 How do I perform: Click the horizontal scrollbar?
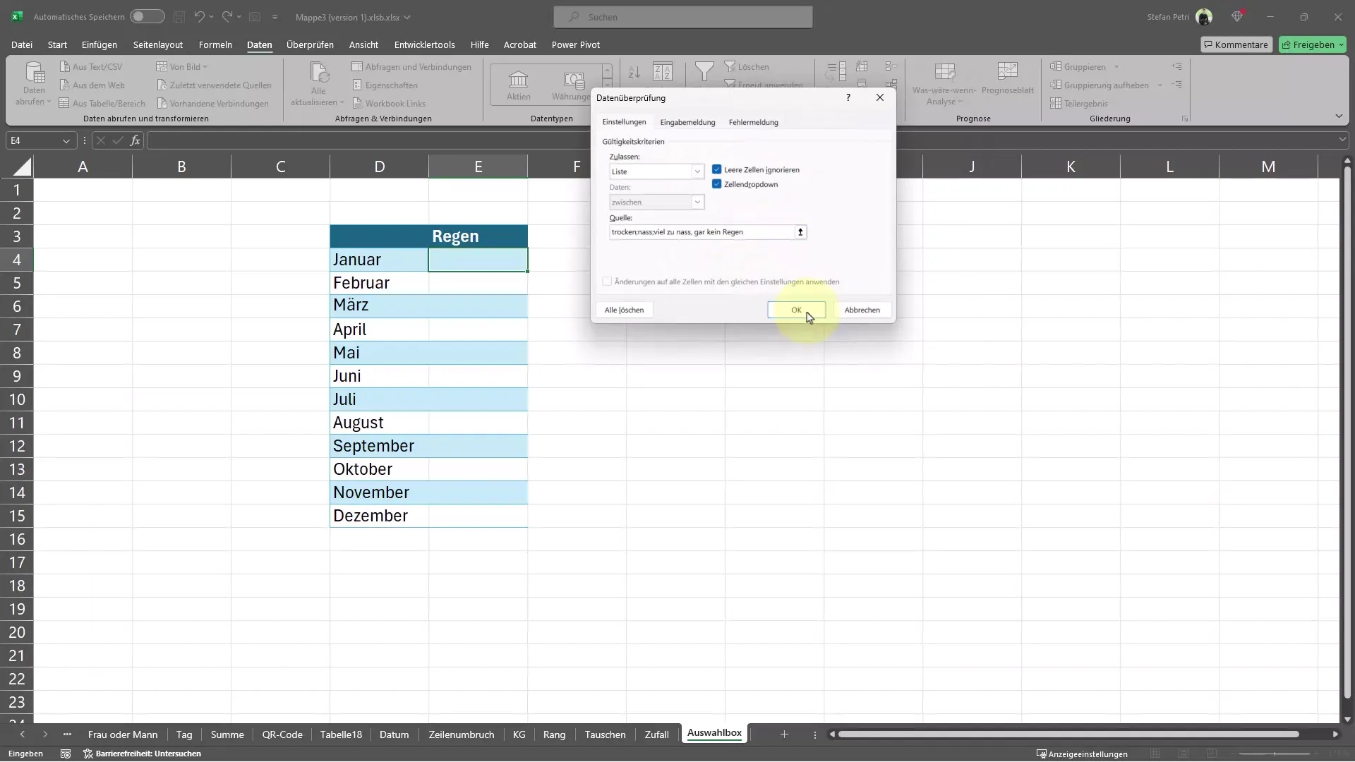tap(1067, 734)
